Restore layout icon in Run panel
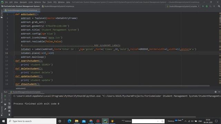The width and height of the screenshot is (221, 124). tap(5, 104)
